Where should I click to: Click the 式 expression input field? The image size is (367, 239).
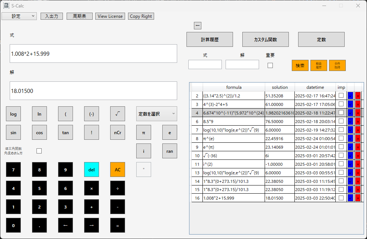[93, 54]
